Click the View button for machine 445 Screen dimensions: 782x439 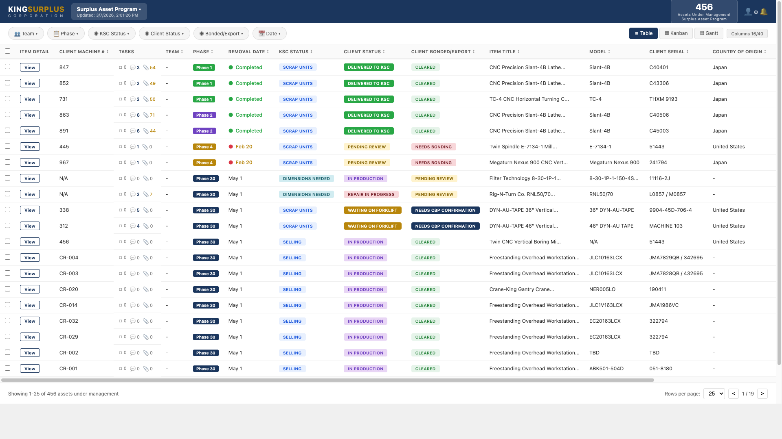[30, 147]
